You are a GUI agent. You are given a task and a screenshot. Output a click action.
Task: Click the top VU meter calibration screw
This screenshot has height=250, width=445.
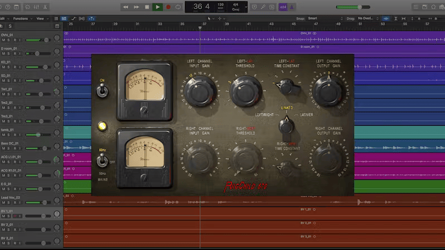144,110
